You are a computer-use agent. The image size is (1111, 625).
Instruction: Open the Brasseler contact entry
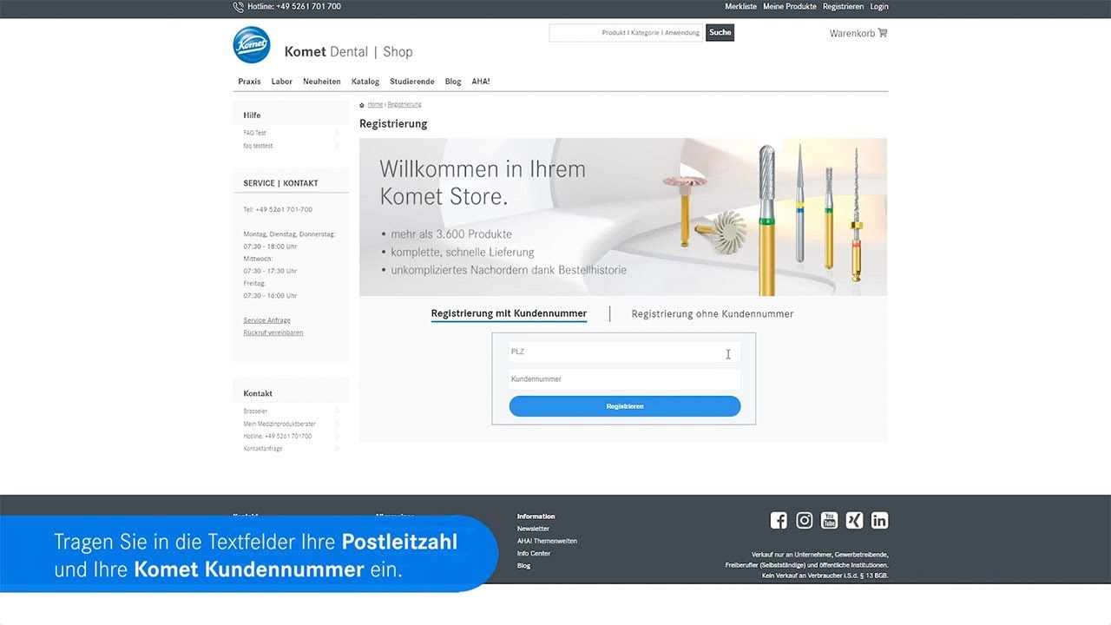[255, 411]
